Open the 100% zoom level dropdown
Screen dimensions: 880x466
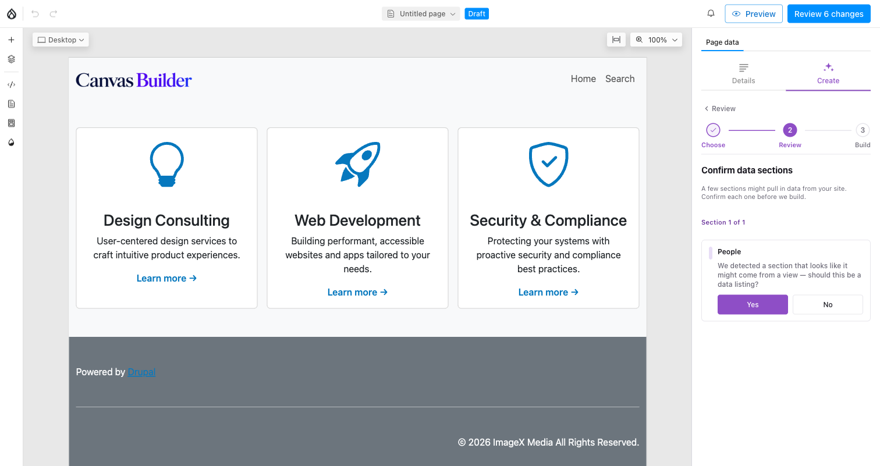tap(663, 40)
